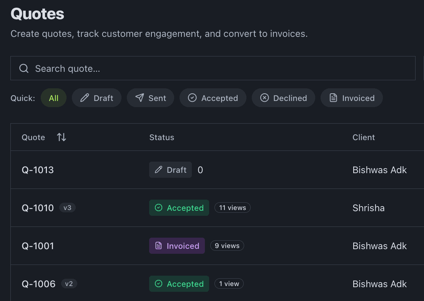
Task: Toggle the Draft quick filter
Action: 96,98
